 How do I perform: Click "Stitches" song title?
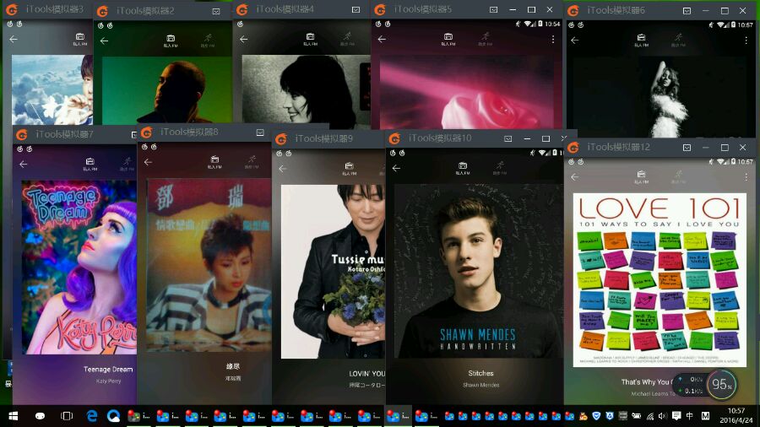pyautogui.click(x=480, y=373)
